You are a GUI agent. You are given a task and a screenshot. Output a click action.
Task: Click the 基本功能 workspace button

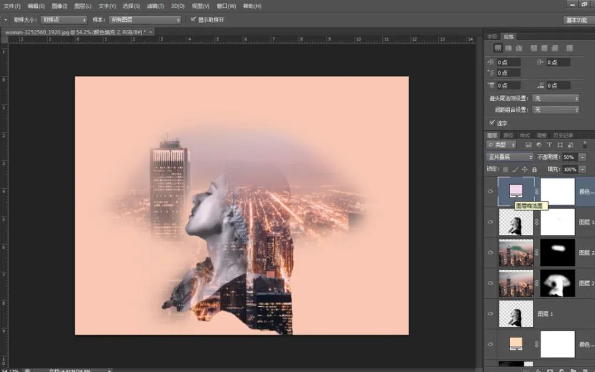tap(576, 20)
